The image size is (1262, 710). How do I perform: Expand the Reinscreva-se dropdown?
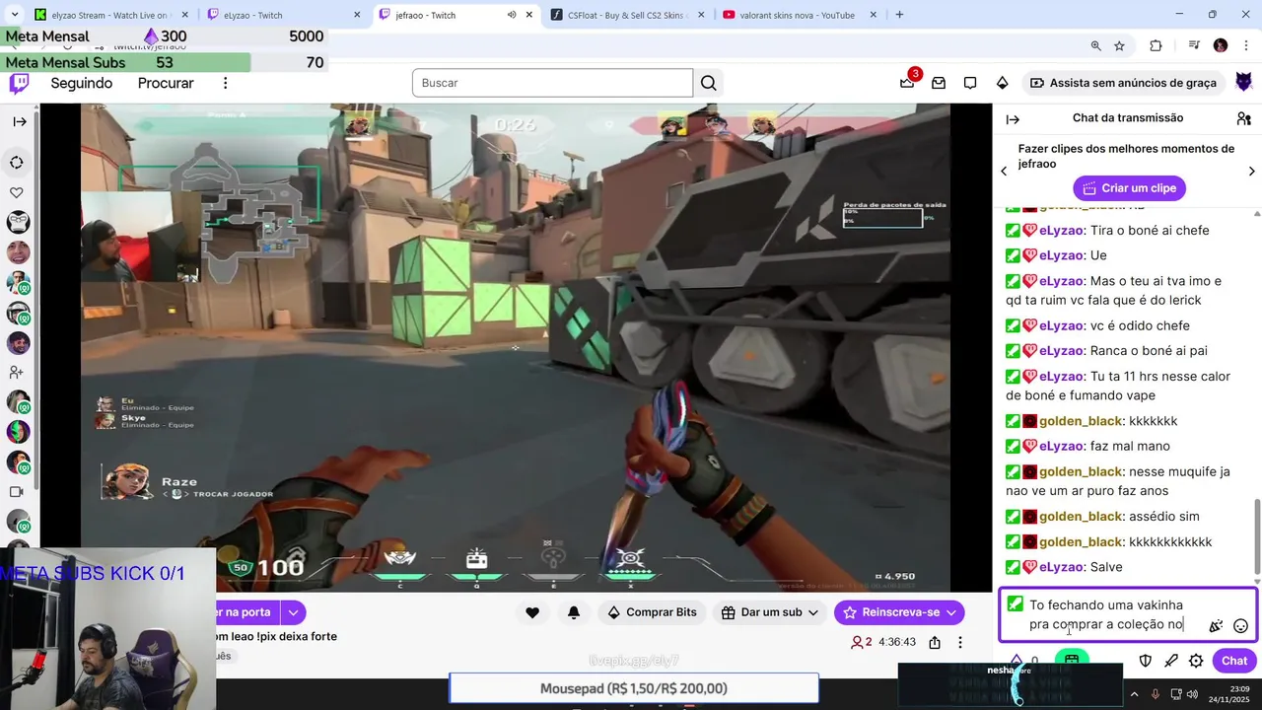point(951,612)
